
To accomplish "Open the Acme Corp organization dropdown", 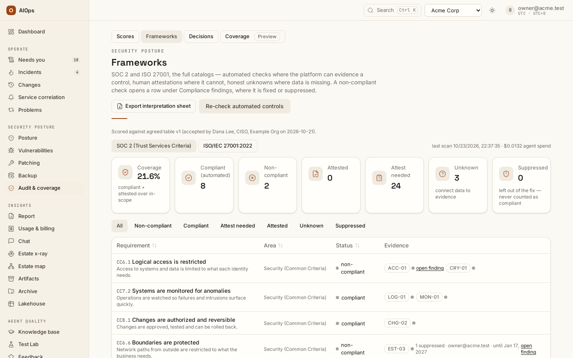I will [453, 10].
